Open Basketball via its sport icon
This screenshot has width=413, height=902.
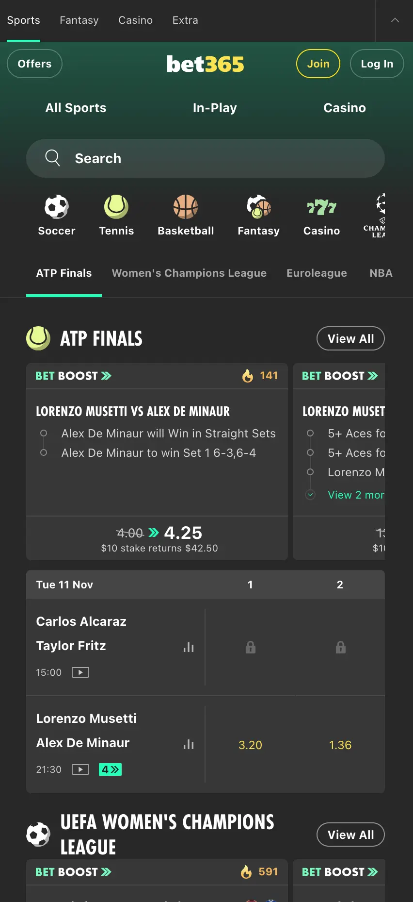(x=185, y=206)
